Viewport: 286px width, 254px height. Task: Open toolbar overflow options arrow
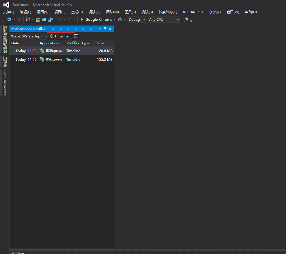[191, 21]
